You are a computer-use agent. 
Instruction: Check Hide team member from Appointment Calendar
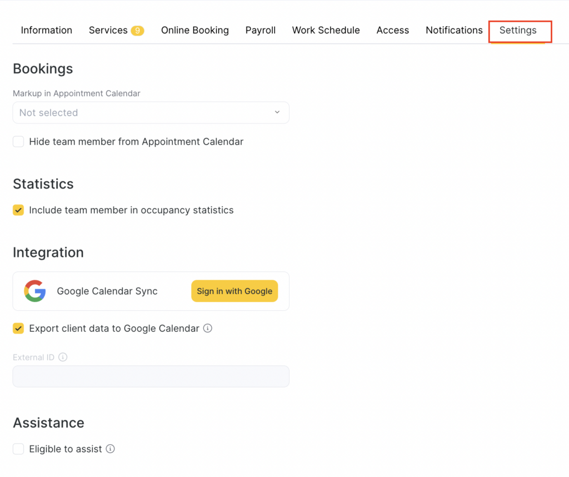(x=18, y=142)
